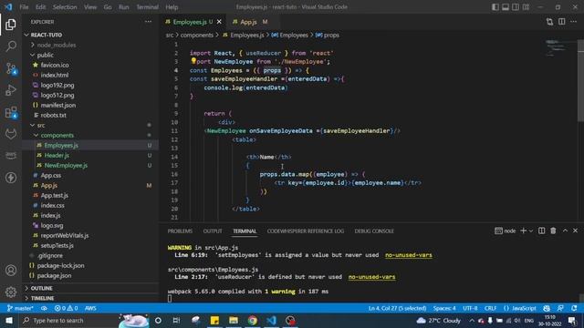
Task: Click the UTF-8 encoding indicator
Action: [x=470, y=308]
